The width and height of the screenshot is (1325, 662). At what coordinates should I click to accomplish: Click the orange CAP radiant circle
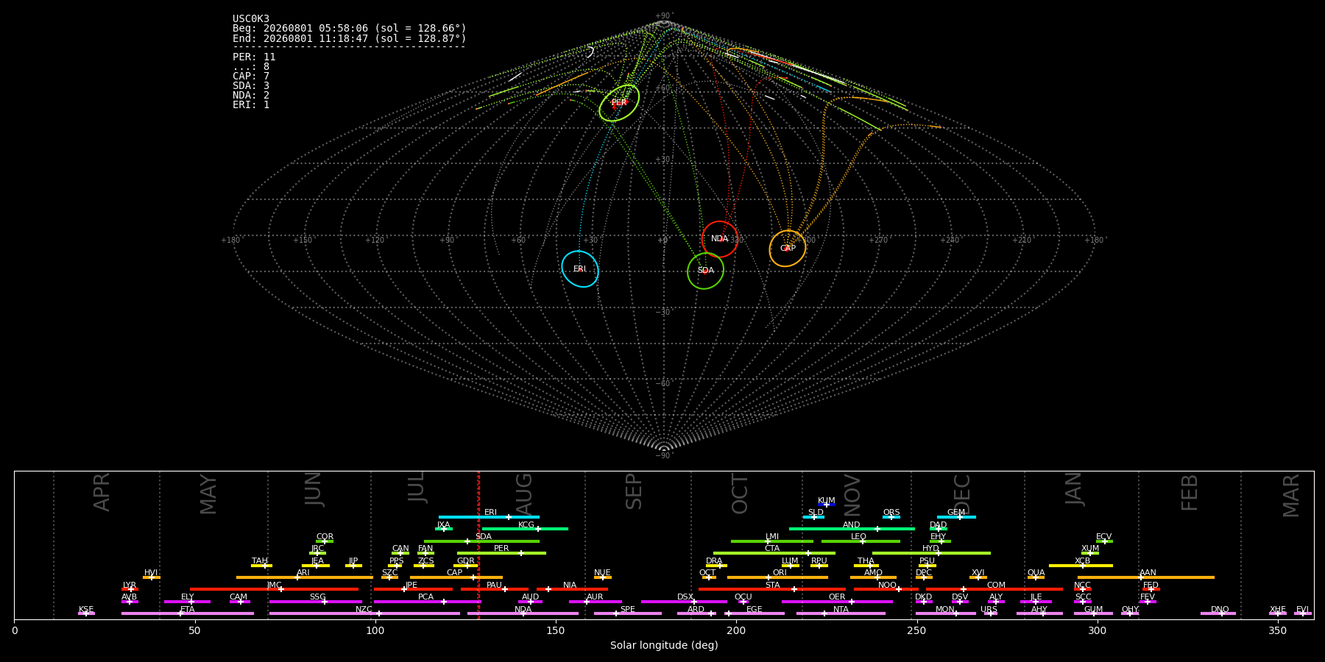pyautogui.click(x=788, y=249)
